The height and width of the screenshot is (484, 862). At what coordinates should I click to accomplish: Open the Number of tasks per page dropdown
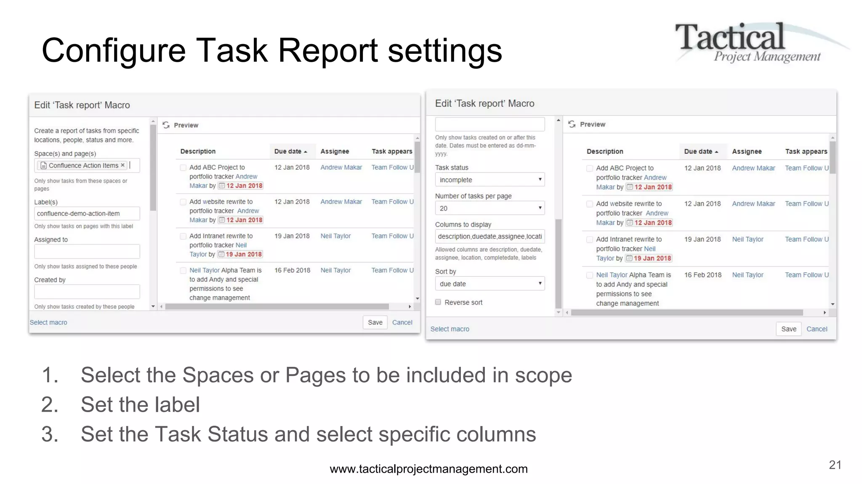(x=490, y=208)
